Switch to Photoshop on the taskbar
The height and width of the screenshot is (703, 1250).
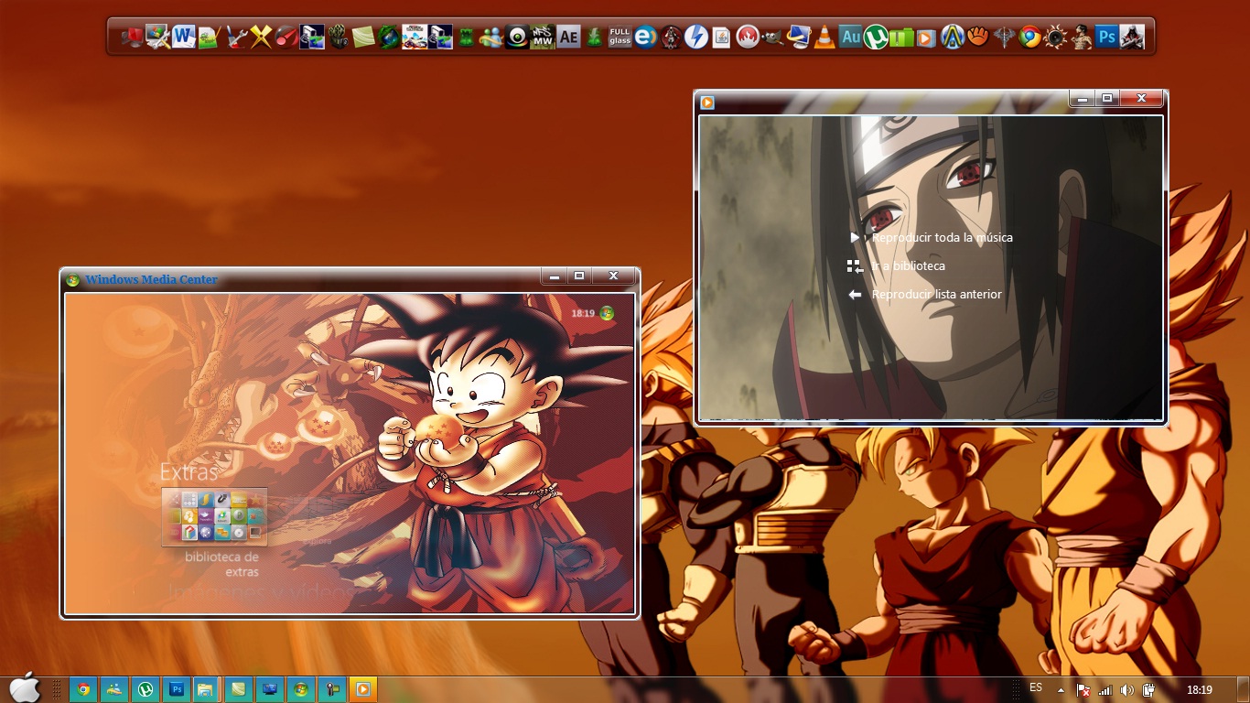[x=176, y=689]
